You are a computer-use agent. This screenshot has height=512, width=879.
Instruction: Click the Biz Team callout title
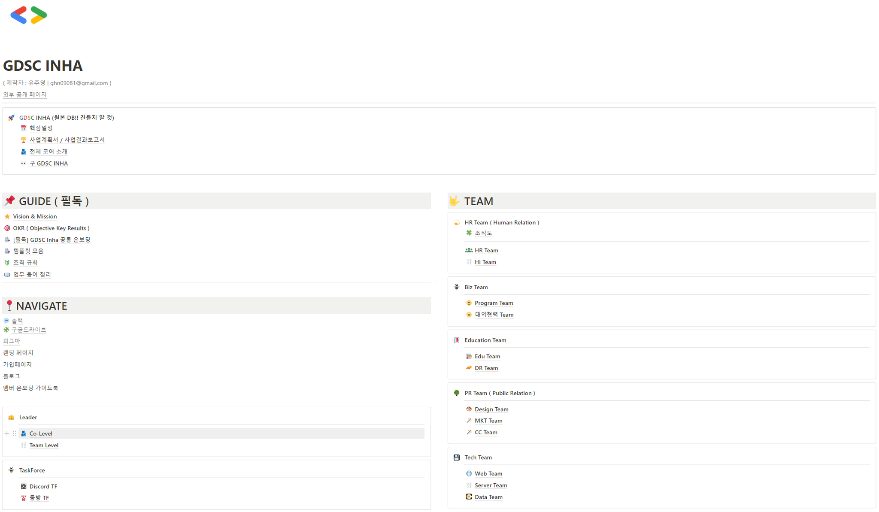pyautogui.click(x=476, y=287)
